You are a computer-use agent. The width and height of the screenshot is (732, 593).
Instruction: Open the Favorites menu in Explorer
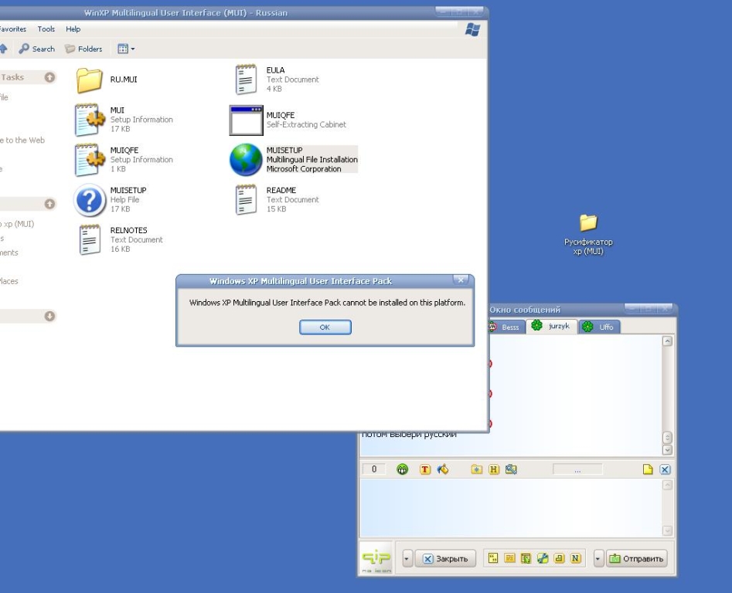(x=13, y=29)
